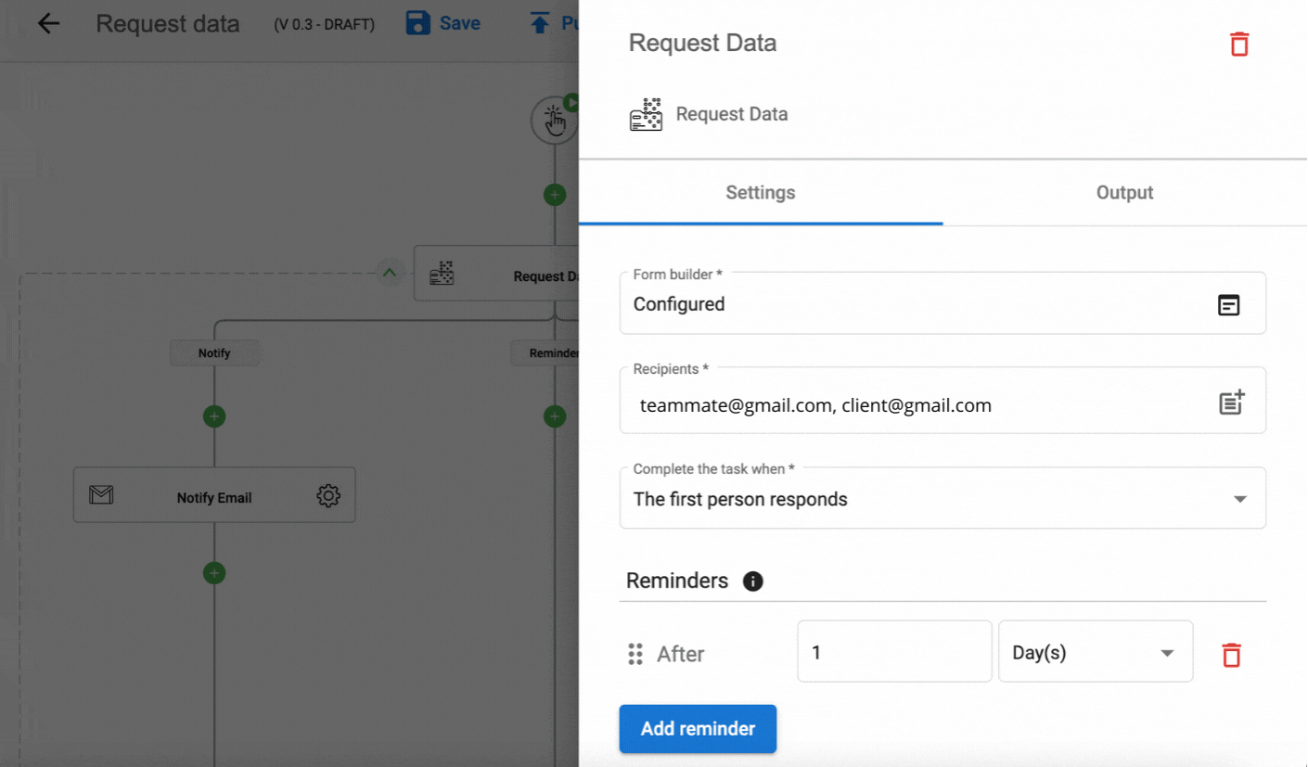
Task: Click the version text V 0.3 - DRAFT
Action: 325,25
